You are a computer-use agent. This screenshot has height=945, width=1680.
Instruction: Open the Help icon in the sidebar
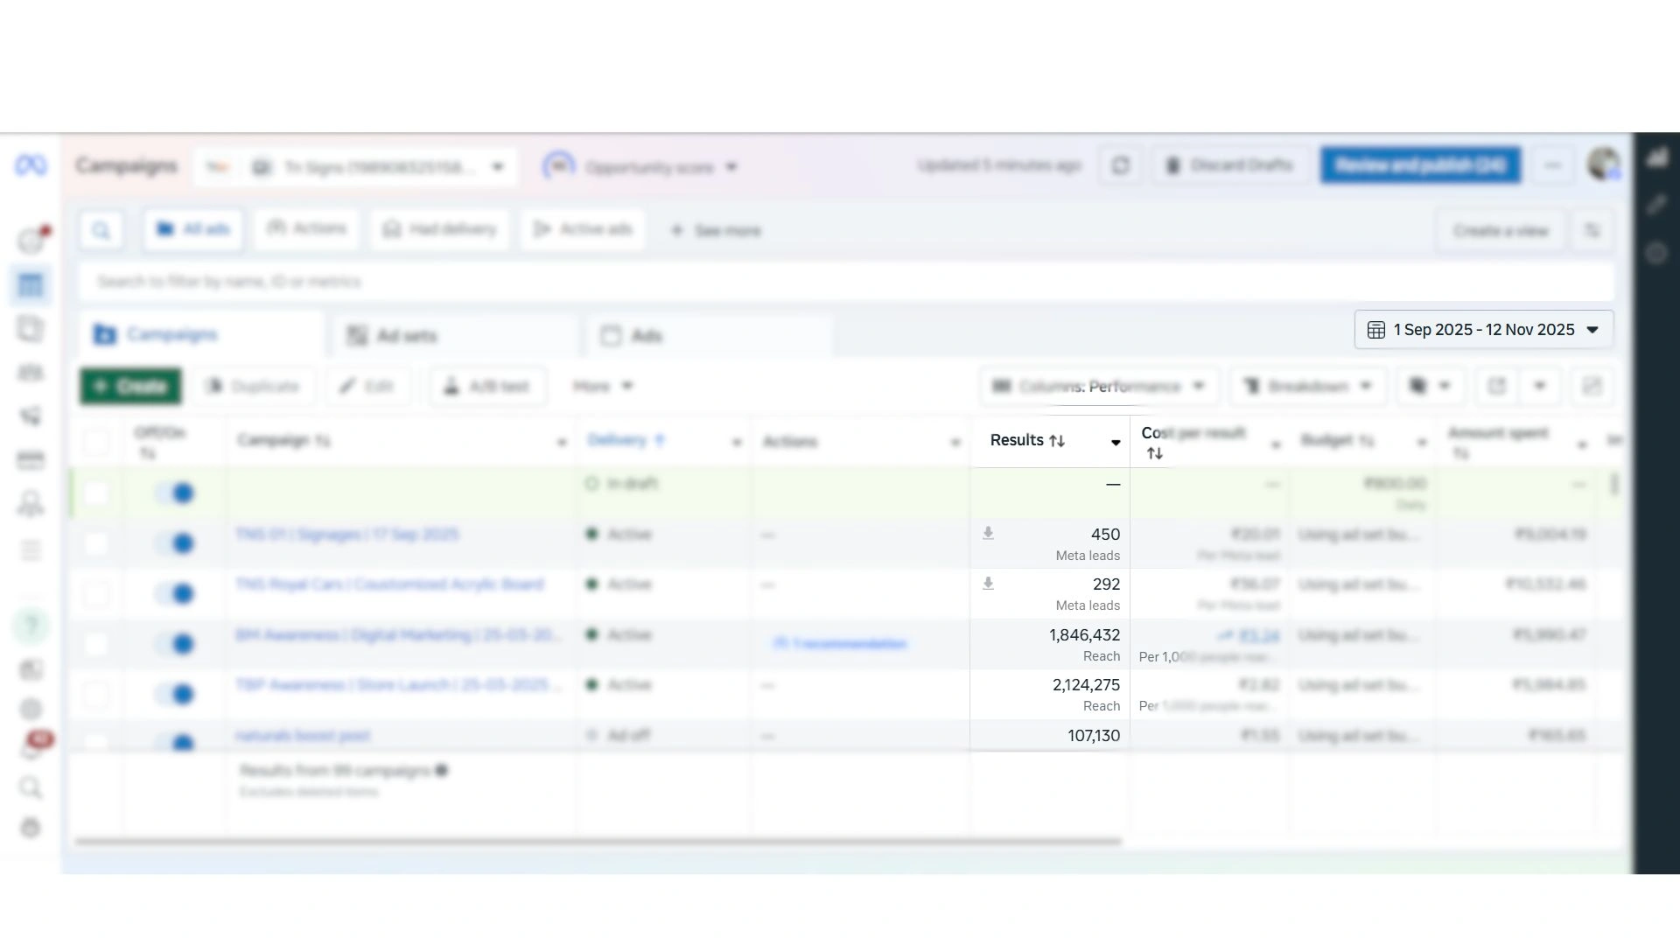31,626
